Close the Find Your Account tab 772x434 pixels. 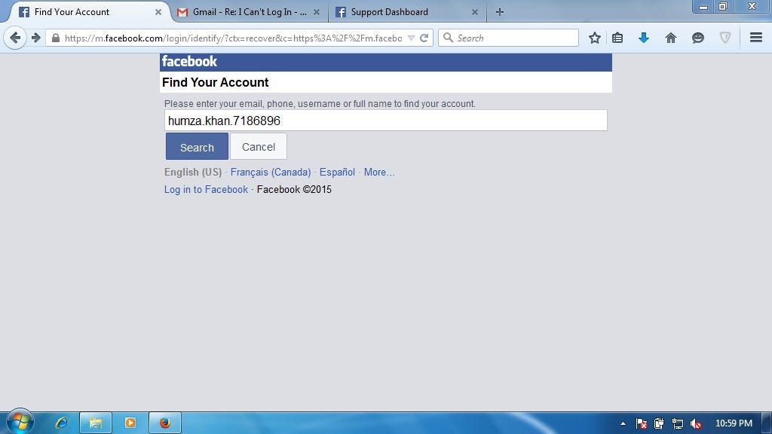pyautogui.click(x=158, y=12)
